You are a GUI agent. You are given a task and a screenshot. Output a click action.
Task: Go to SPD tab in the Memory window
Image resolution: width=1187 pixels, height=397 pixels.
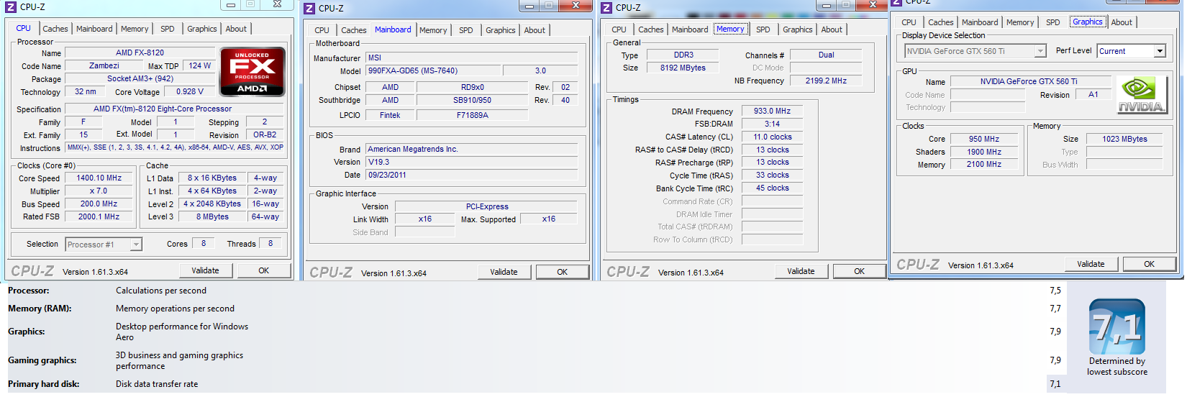coord(763,29)
